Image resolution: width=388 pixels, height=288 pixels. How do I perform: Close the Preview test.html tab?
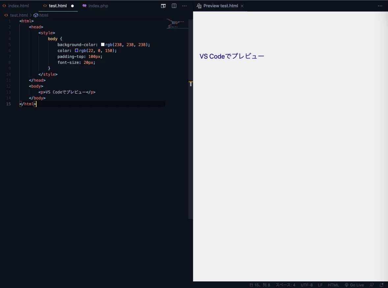tap(242, 6)
